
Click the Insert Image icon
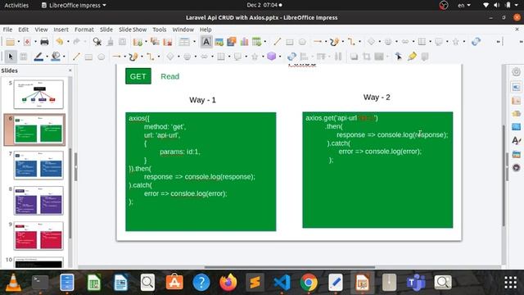pos(219,42)
